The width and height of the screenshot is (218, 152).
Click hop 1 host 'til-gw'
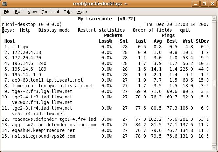[x=20, y=47]
